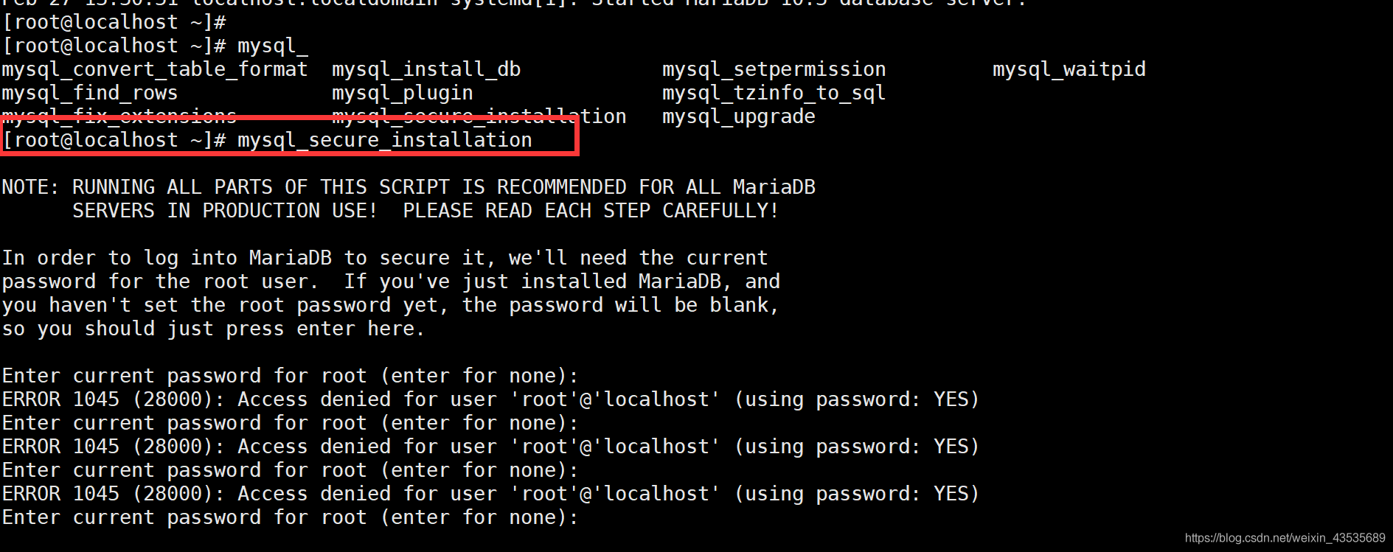
Task: Select the mysql_upgrade entry
Action: click(x=739, y=116)
